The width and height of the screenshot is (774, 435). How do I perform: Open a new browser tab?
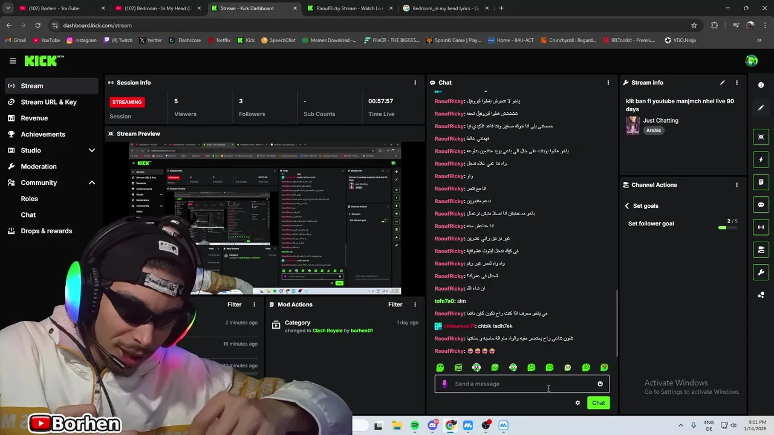click(501, 8)
